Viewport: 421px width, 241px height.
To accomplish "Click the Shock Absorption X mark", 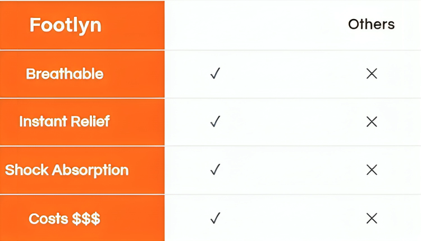I will tap(371, 170).
